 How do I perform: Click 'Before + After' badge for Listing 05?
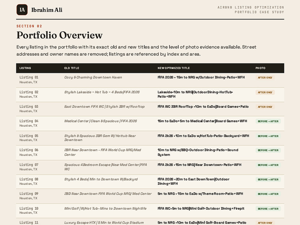(268, 136)
